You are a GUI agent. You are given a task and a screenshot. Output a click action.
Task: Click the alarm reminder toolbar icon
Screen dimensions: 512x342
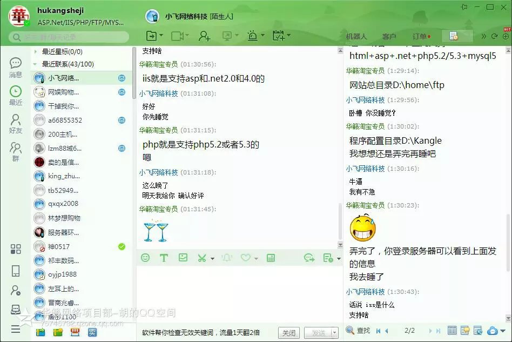coord(252,36)
